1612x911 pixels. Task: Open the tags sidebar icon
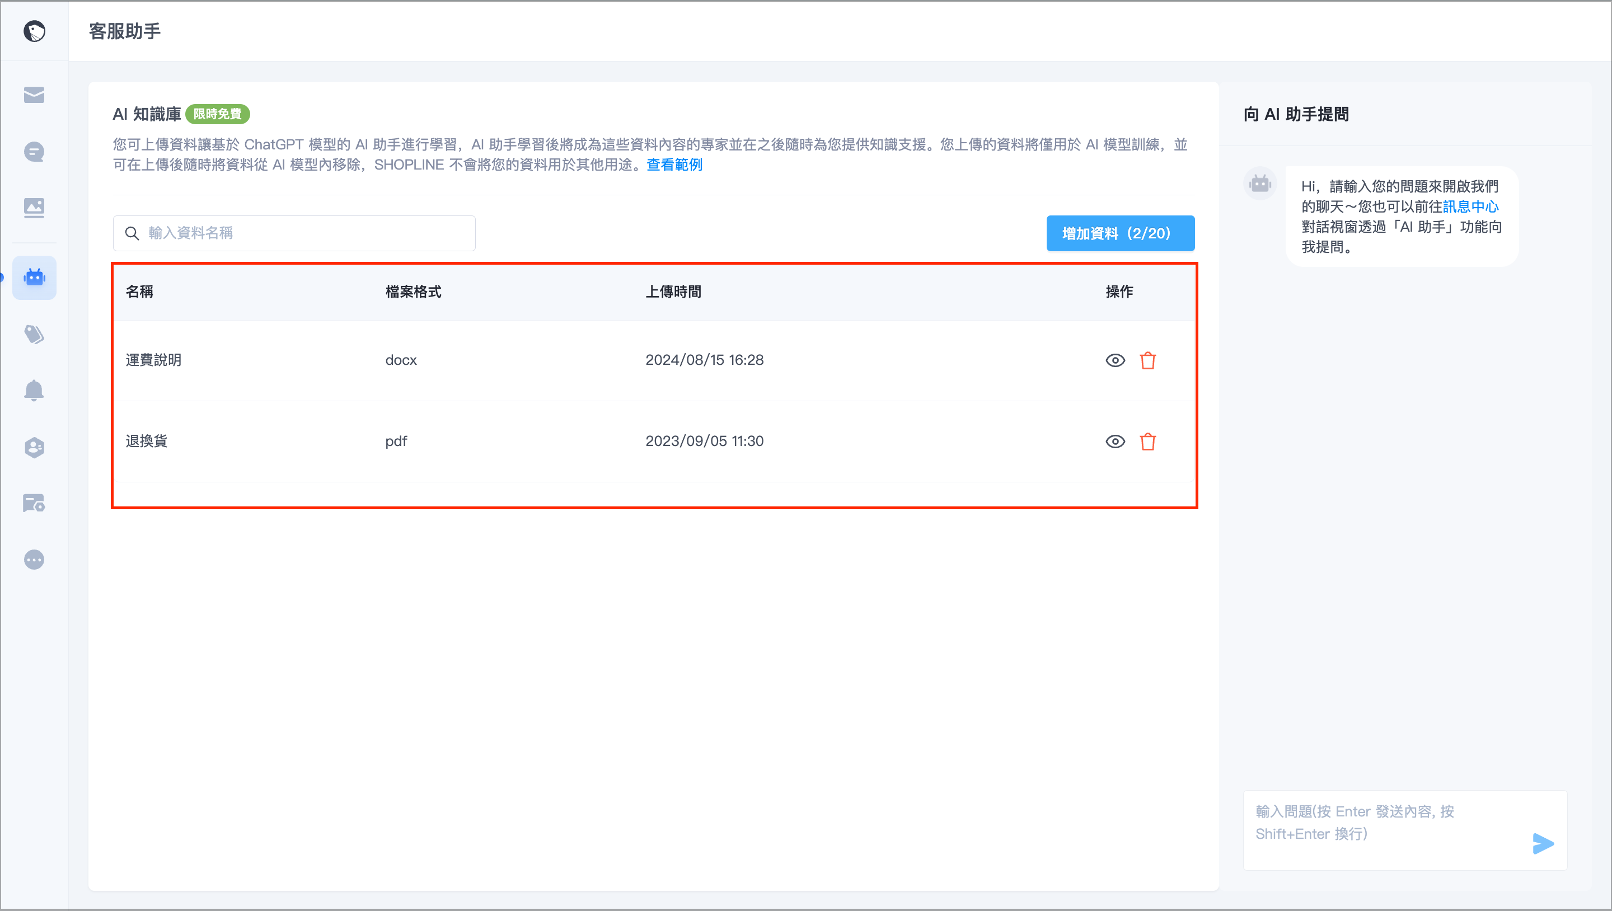click(x=34, y=334)
